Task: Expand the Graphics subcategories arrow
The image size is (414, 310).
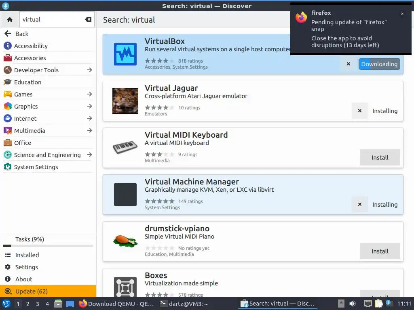Action: (89, 106)
